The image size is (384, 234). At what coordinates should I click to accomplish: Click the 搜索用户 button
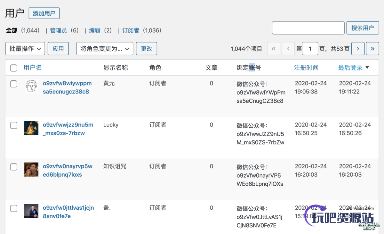[x=363, y=28]
